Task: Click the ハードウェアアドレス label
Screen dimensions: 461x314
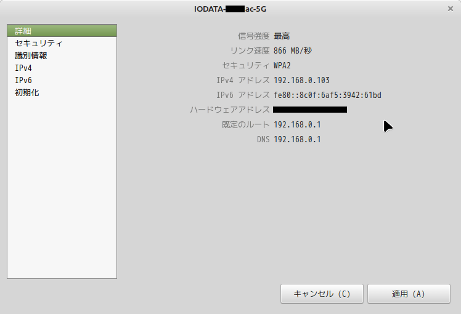Action: pos(230,110)
